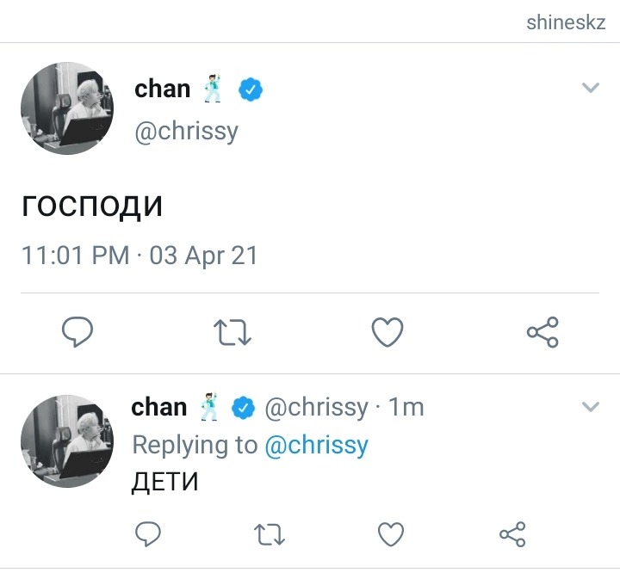
Task: Retweet the main ГОСПОДИ tweet
Action: click(232, 332)
